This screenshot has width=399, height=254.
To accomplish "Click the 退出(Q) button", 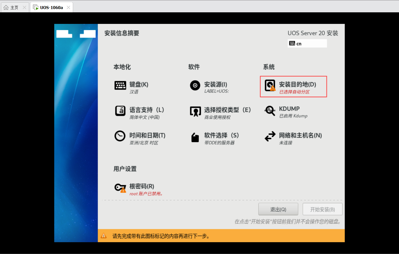I will point(278,209).
